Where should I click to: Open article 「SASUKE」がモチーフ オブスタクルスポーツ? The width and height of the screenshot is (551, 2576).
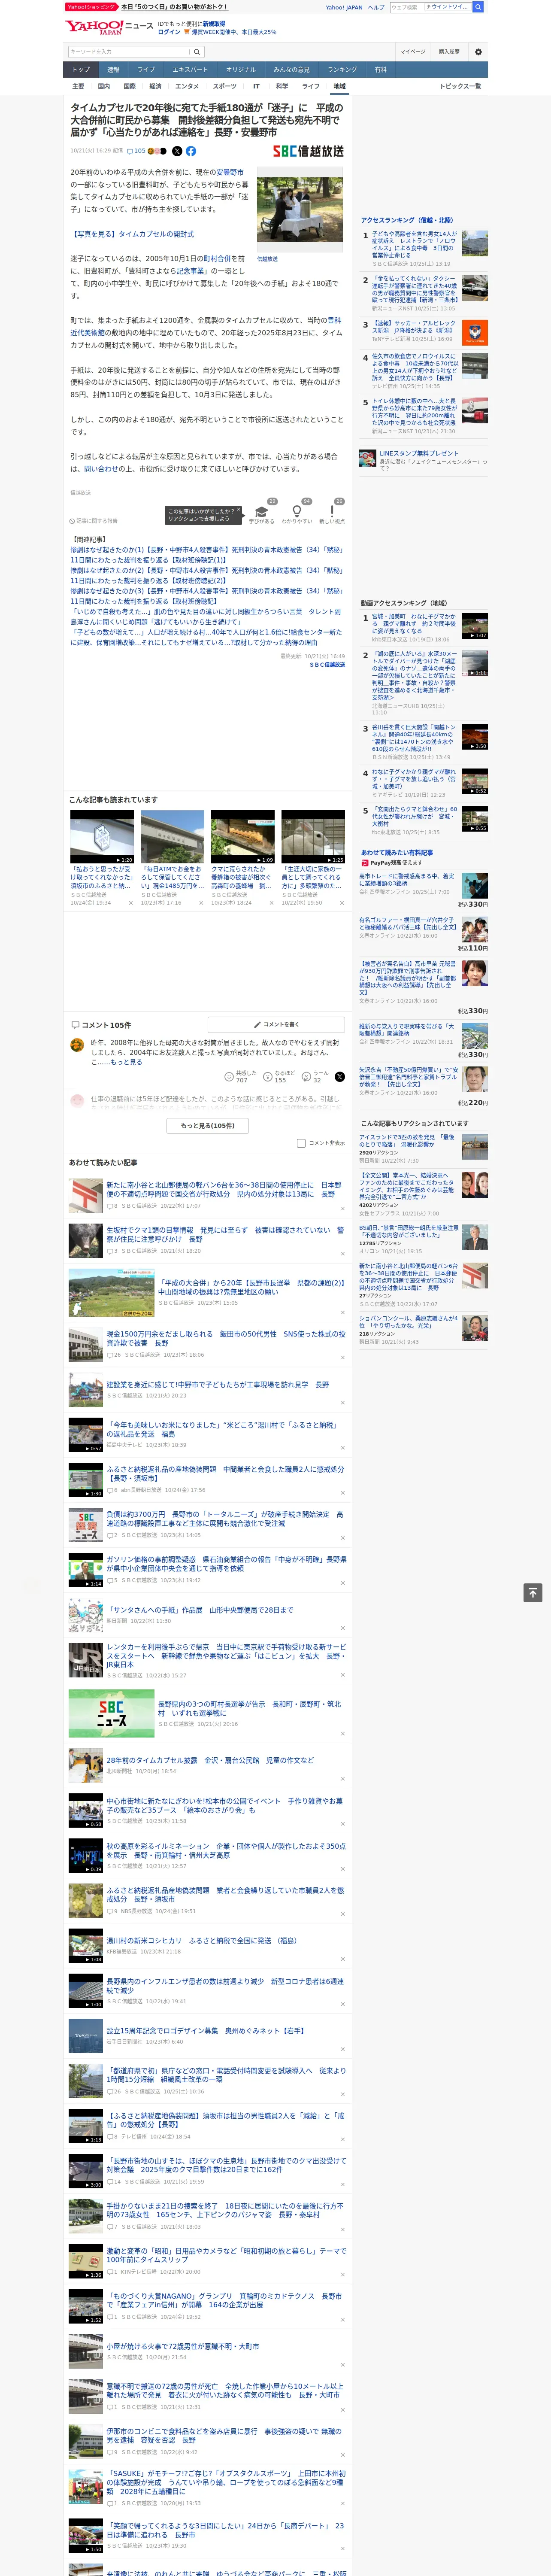pyautogui.click(x=226, y=2483)
